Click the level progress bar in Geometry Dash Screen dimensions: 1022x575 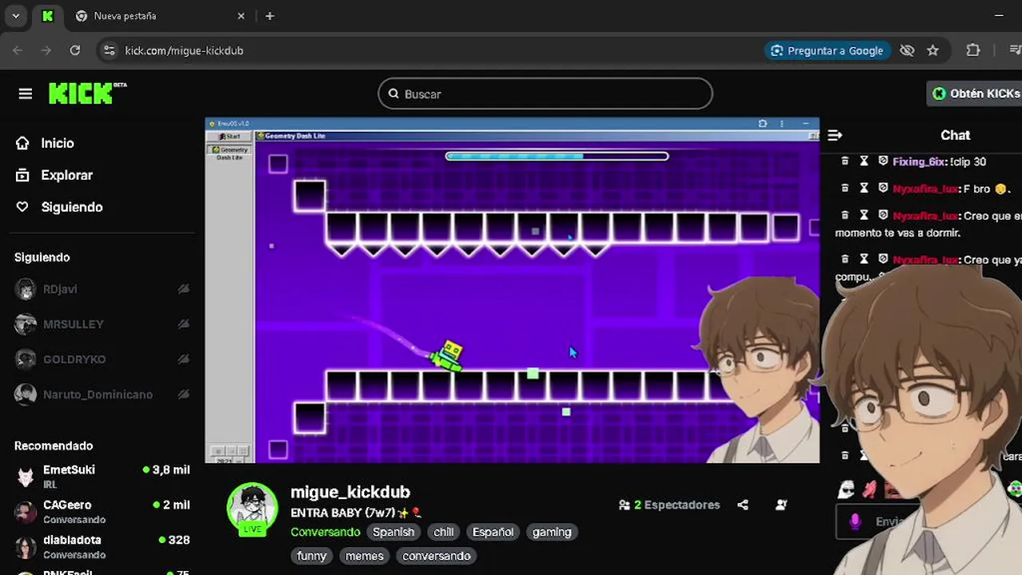(x=557, y=156)
